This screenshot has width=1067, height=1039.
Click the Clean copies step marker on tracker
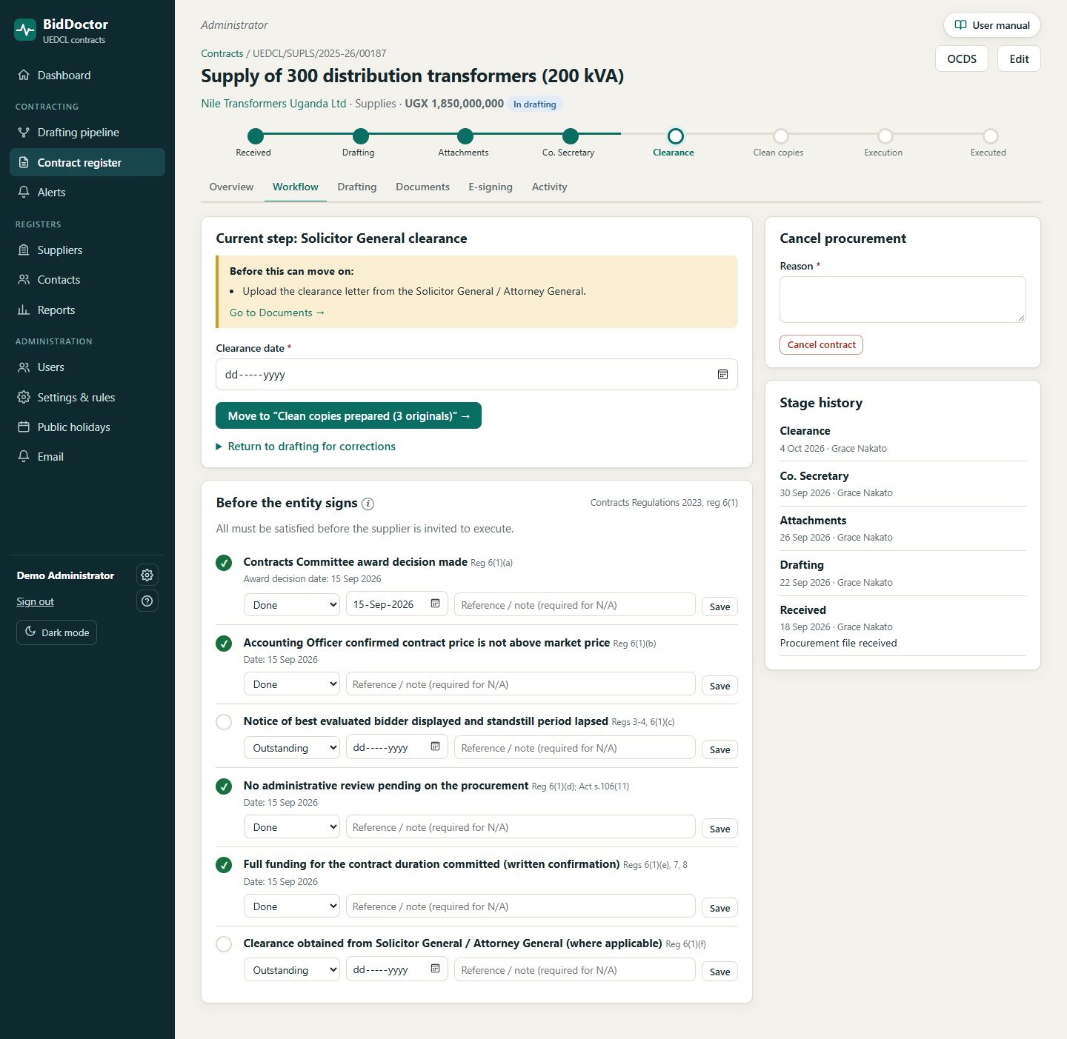point(780,136)
